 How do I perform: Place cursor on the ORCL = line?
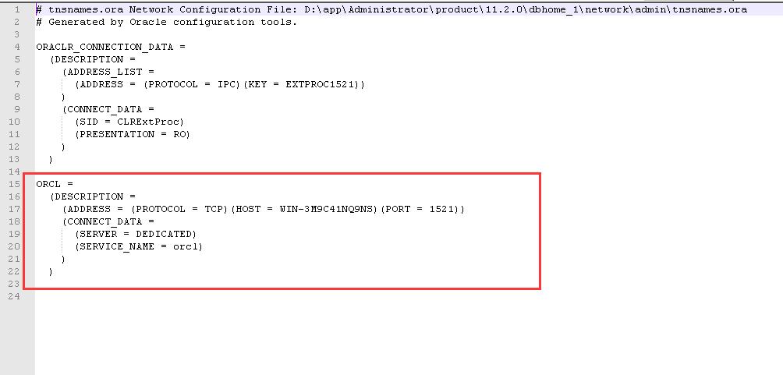(55, 184)
